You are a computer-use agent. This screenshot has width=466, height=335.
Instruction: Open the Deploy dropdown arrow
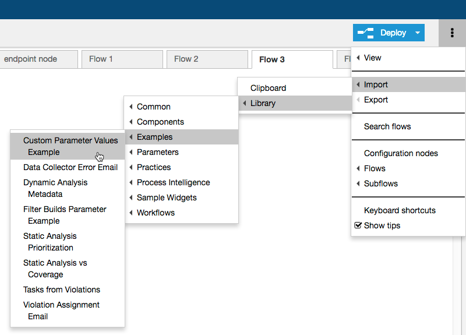pyautogui.click(x=418, y=33)
